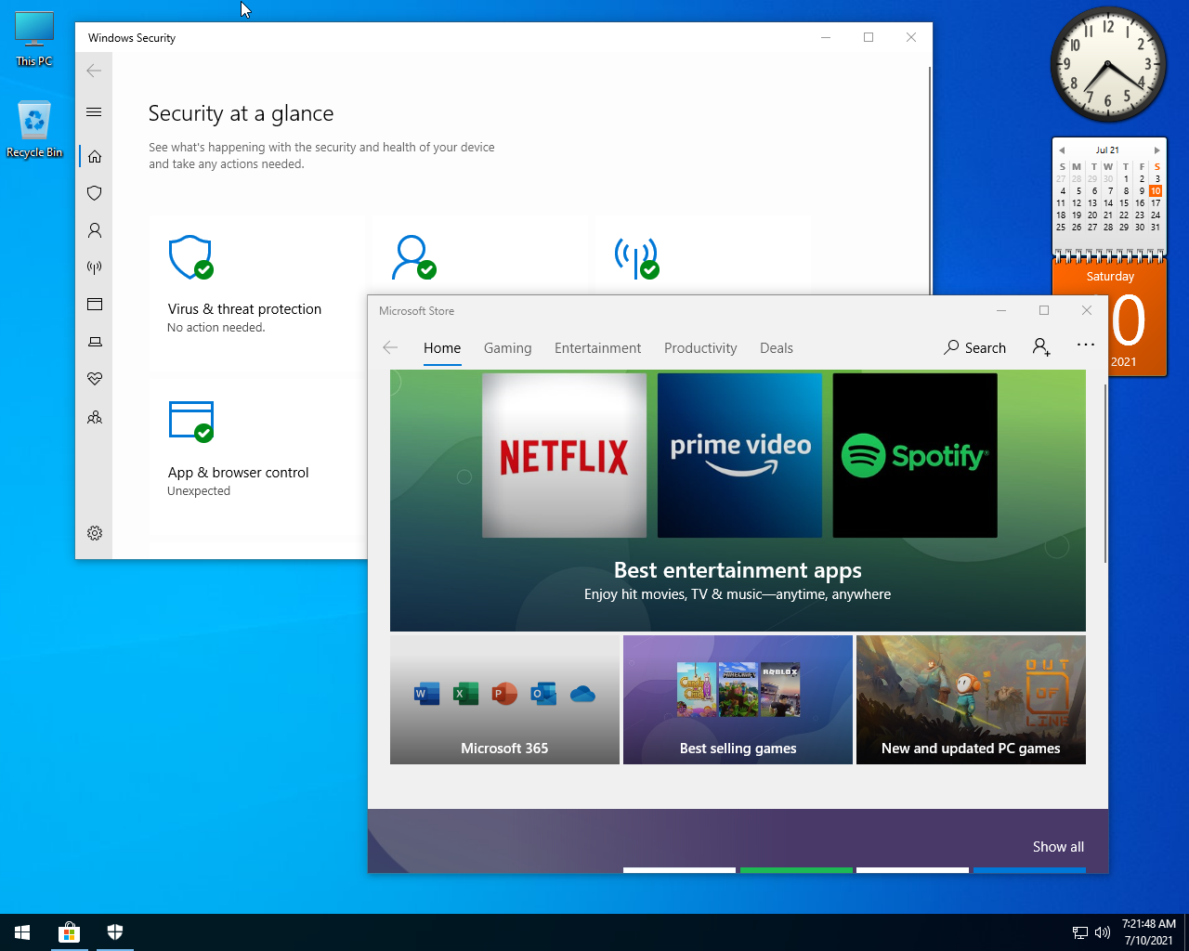Screen dimensions: 1189x951
Task: Click the analog clock gadget
Action: [1107, 65]
